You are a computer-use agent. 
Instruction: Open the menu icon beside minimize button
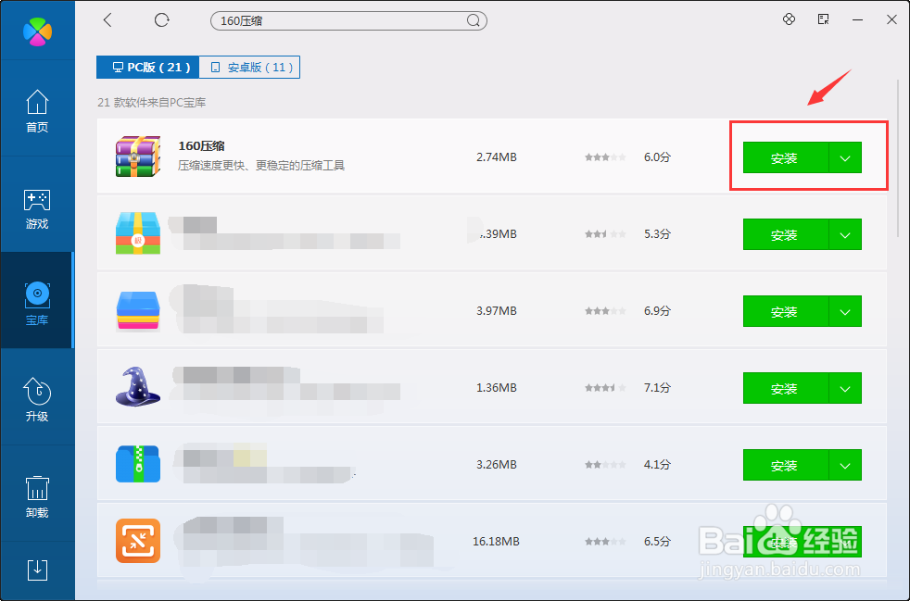(x=824, y=19)
